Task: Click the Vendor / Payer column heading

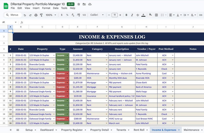Action: pyautogui.click(x=146, y=49)
